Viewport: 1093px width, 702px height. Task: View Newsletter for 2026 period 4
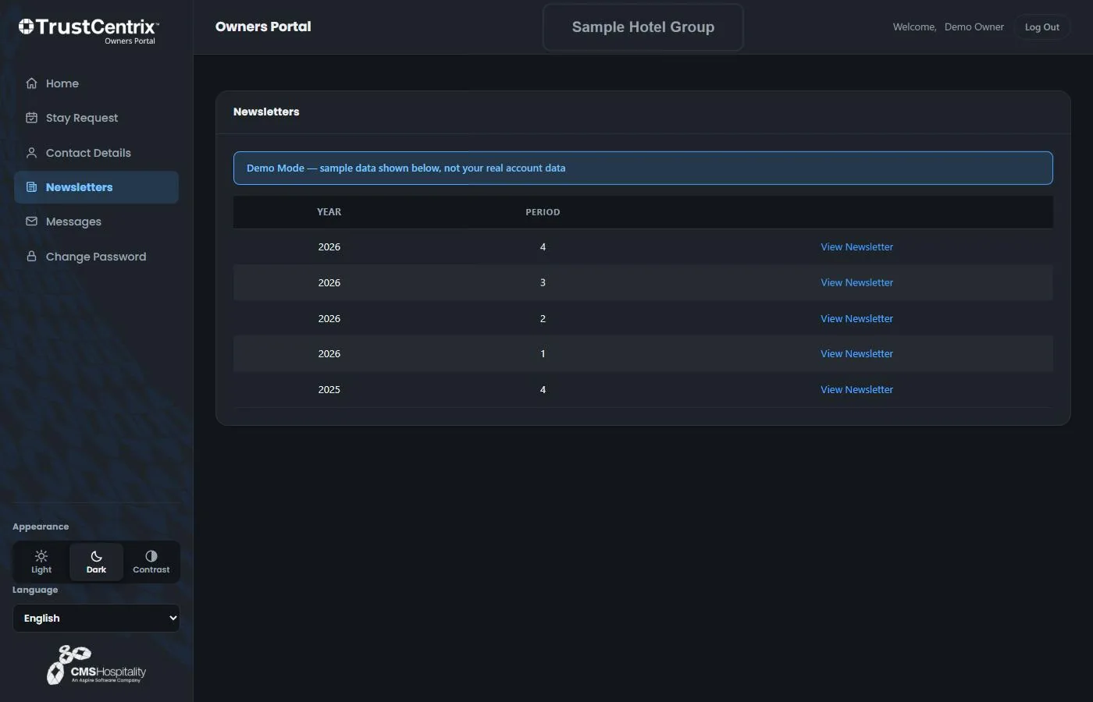[856, 247]
